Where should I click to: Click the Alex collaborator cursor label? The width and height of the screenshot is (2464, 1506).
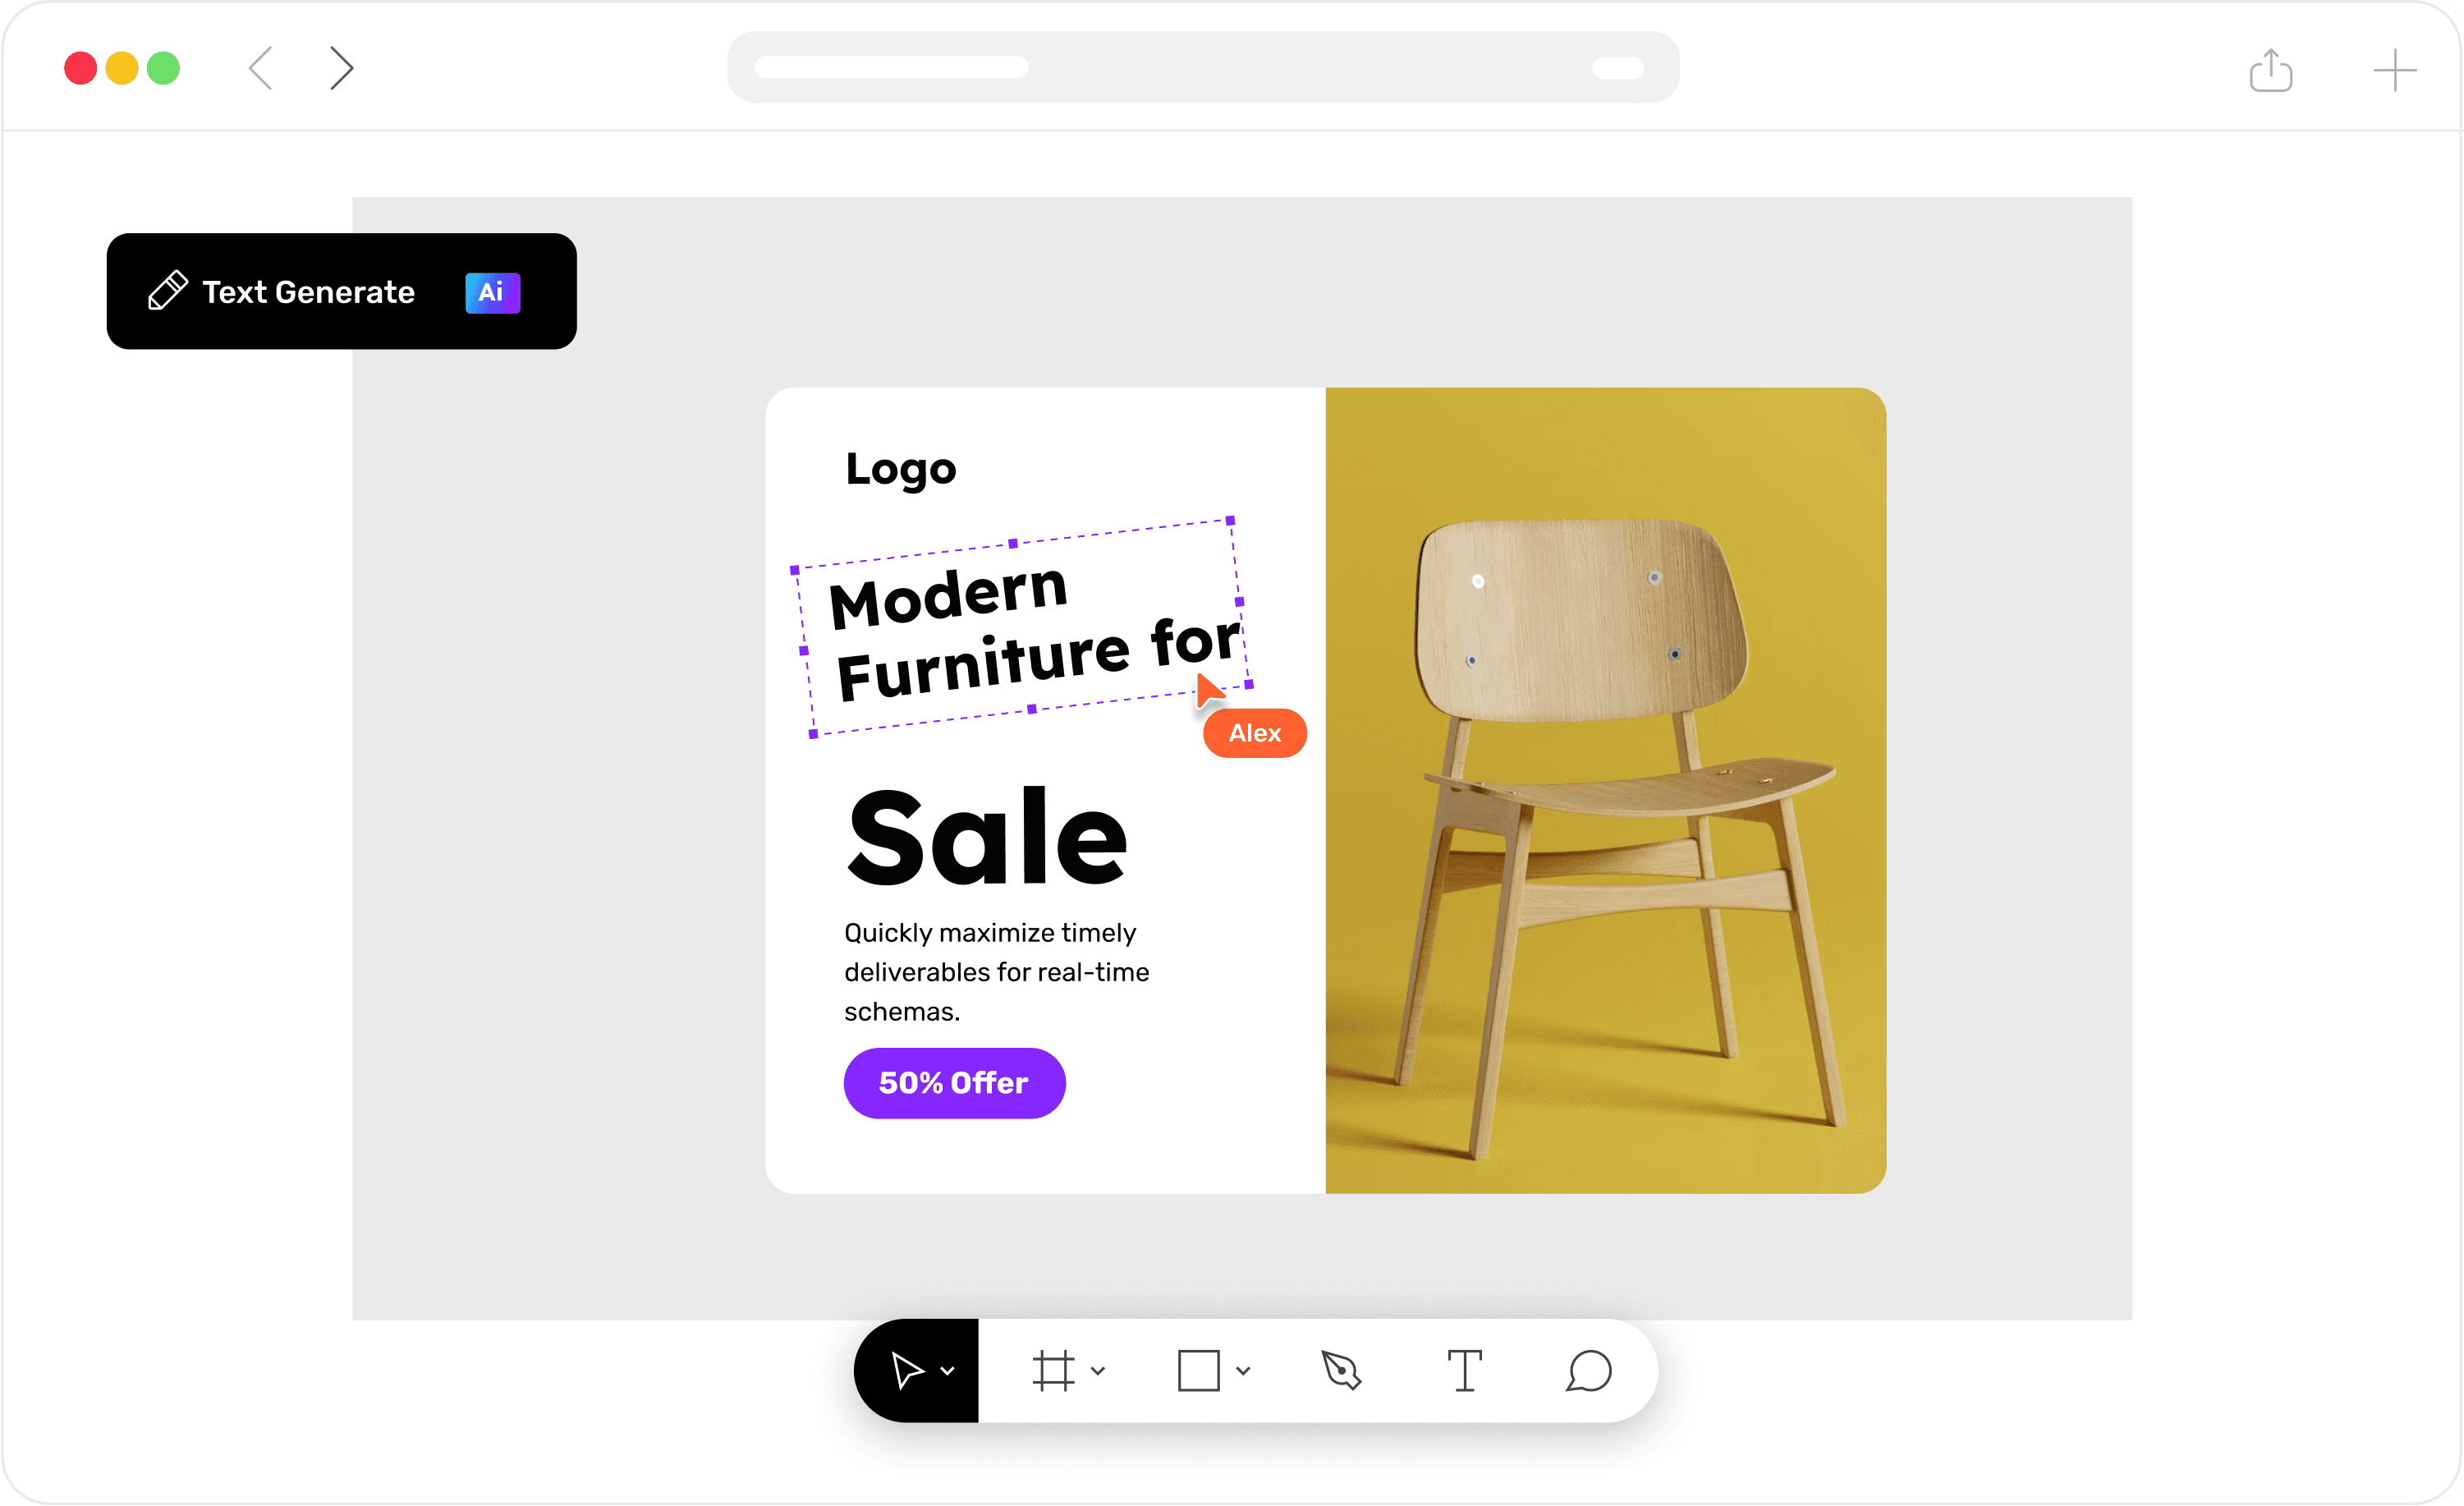[1257, 733]
